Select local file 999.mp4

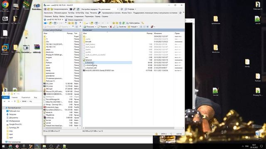tap(48, 89)
